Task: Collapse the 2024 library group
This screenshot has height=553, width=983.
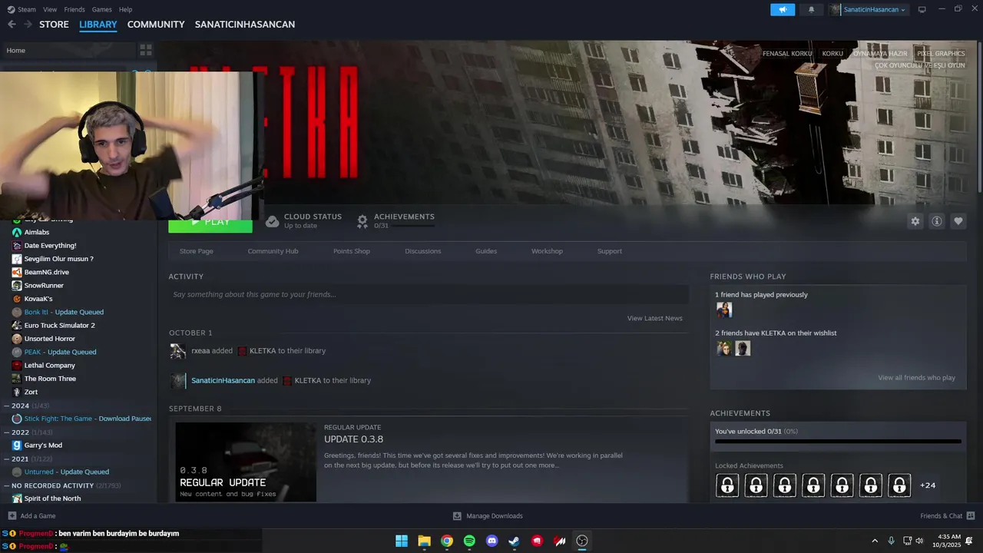Action: click(x=7, y=406)
